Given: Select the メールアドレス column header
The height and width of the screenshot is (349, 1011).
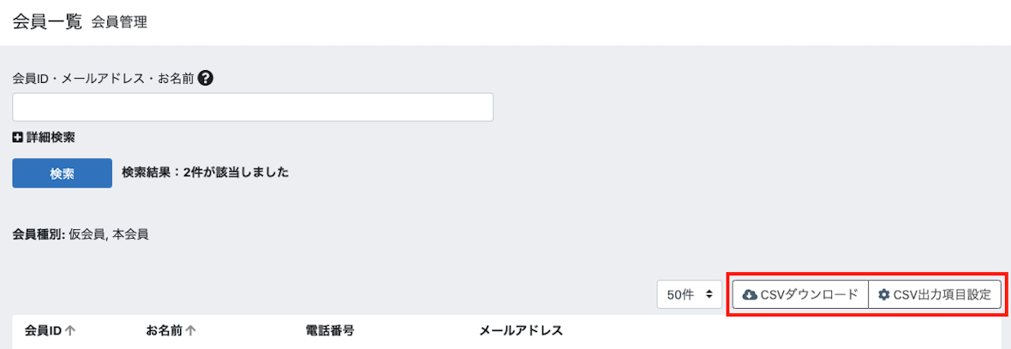Looking at the screenshot, I should [521, 331].
